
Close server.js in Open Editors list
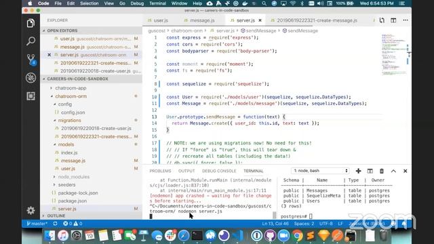pos(50,55)
